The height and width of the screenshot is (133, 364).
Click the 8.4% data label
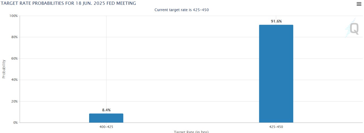106,110
